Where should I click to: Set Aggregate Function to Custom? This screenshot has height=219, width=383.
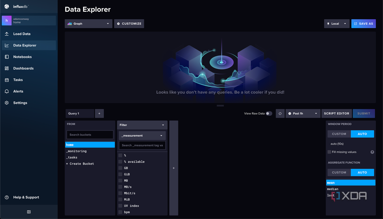point(339,173)
